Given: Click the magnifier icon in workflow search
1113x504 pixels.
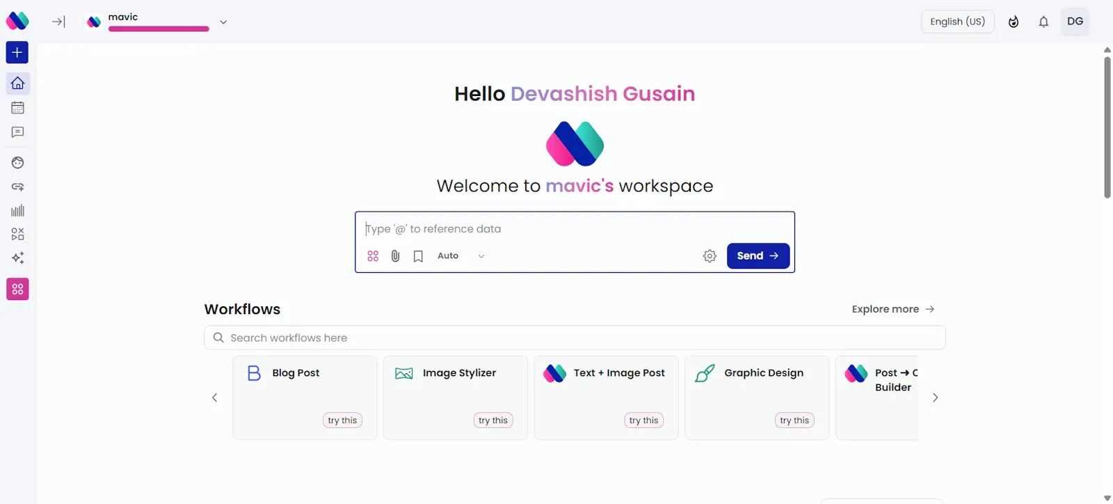Looking at the screenshot, I should 218,338.
